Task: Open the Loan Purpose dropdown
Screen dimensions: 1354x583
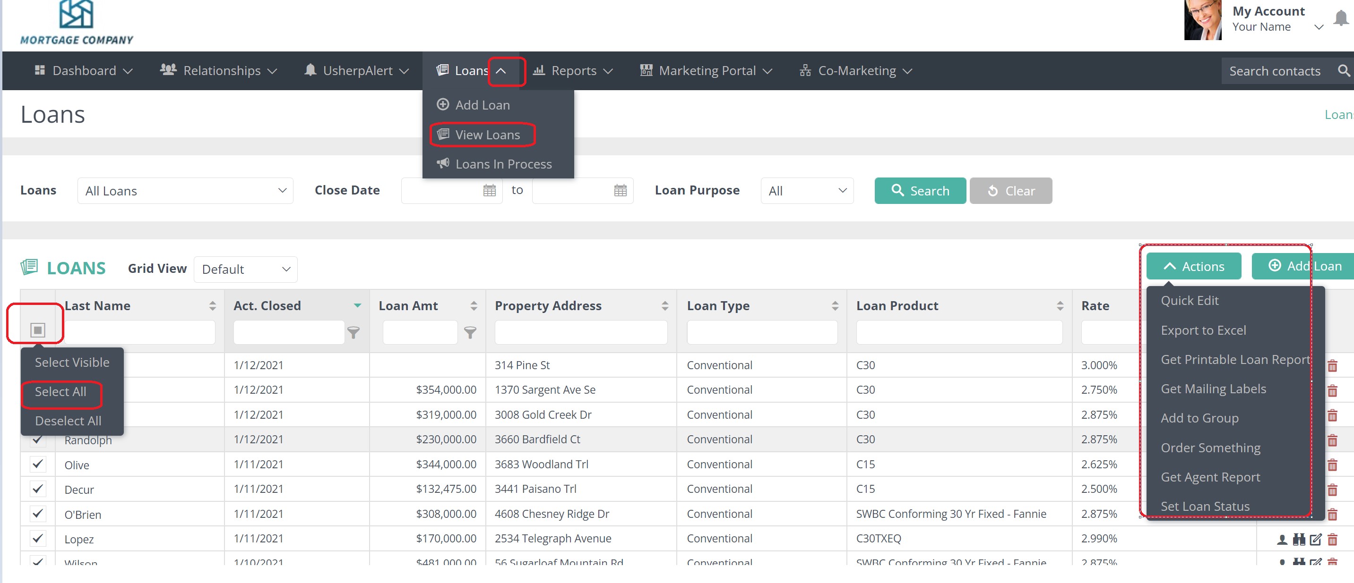Action: point(807,191)
